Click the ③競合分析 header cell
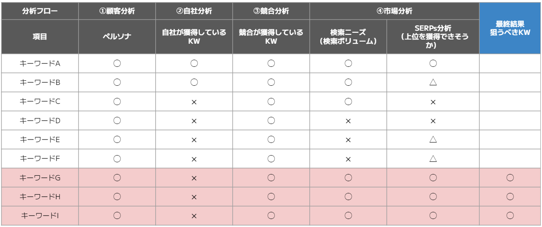This screenshot has width=542, height=227. pos(271,11)
